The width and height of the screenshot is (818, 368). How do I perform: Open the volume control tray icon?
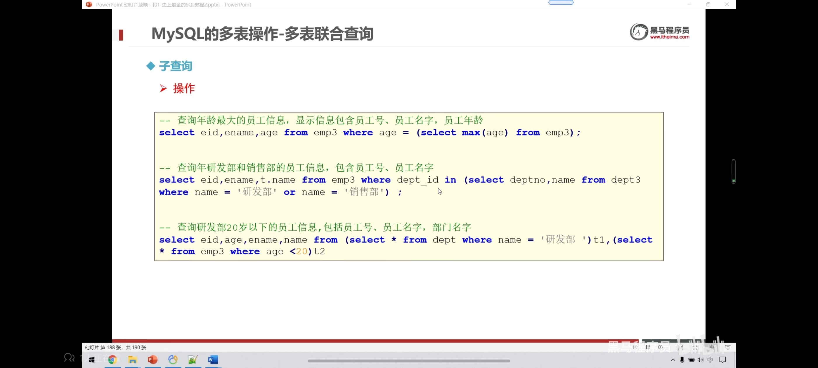(x=700, y=360)
